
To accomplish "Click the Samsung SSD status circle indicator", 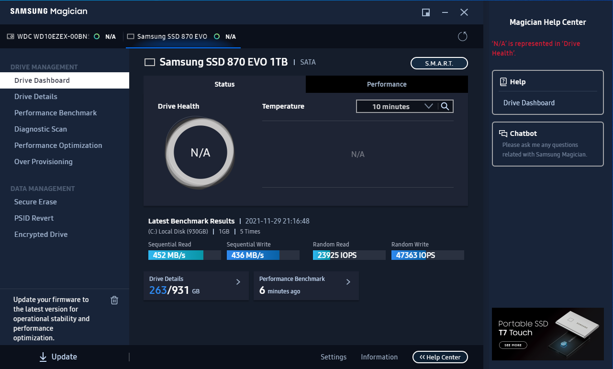I will tap(217, 36).
